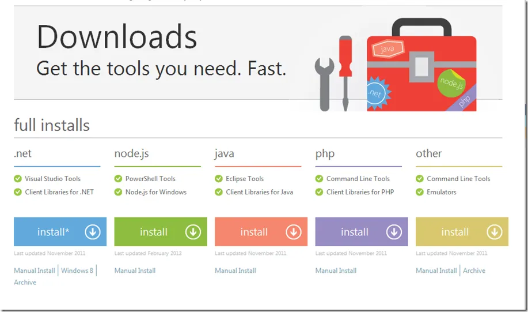
Task: Click the purple php ribbon on toolbox
Action: 463,100
